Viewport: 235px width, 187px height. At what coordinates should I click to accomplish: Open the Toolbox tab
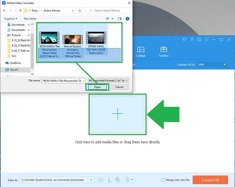(164, 52)
